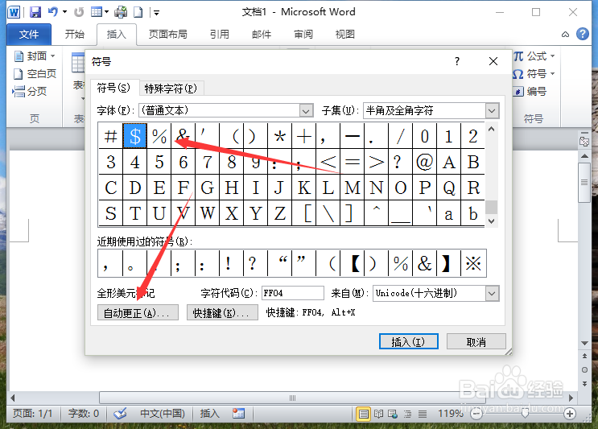Screen dimensions: 598x429
Task: Open the Word Help question mark icon
Action: (583, 34)
